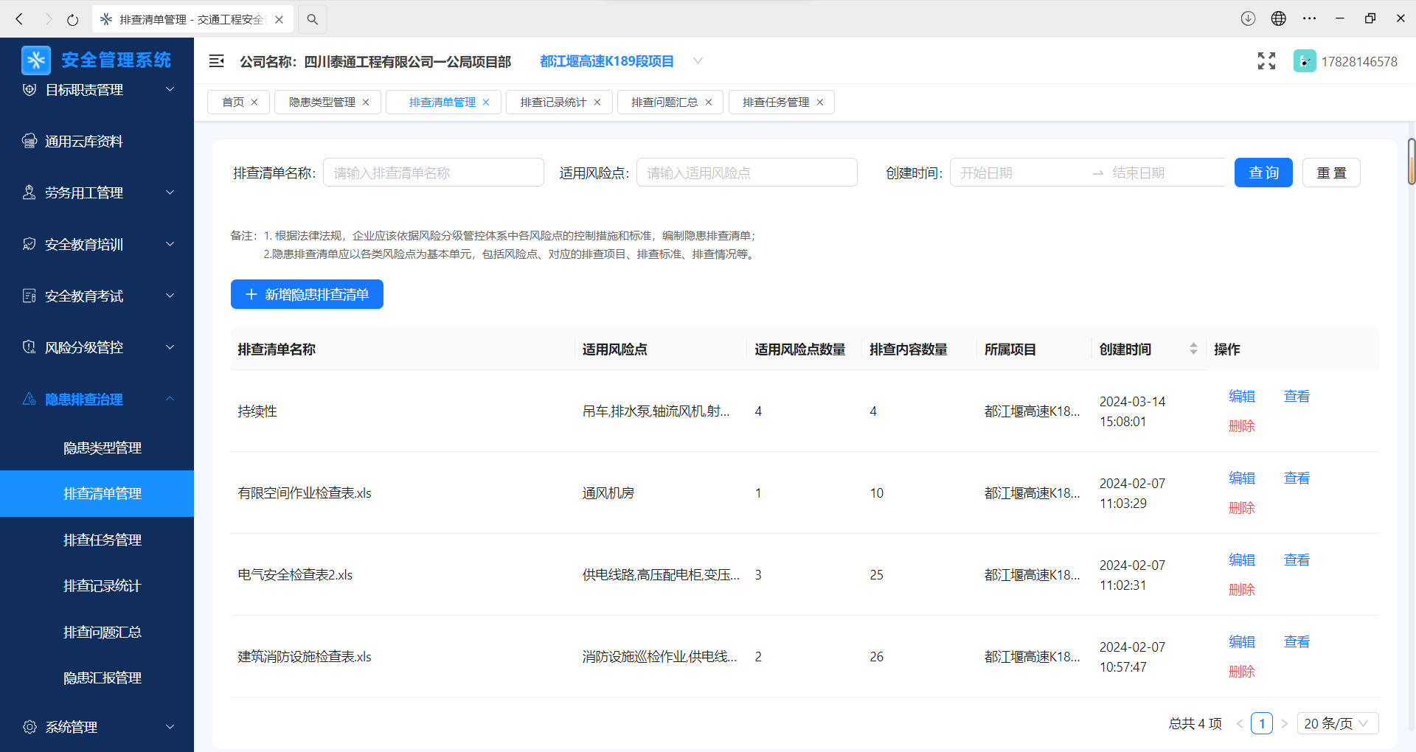Image resolution: width=1416 pixels, height=752 pixels.
Task: Open the 20条/页 page size dropdown
Action: (x=1337, y=723)
